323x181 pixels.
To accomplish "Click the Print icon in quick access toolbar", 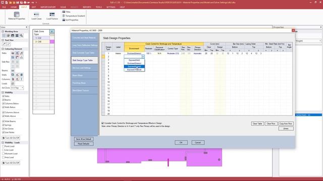I will tap(25, 3).
